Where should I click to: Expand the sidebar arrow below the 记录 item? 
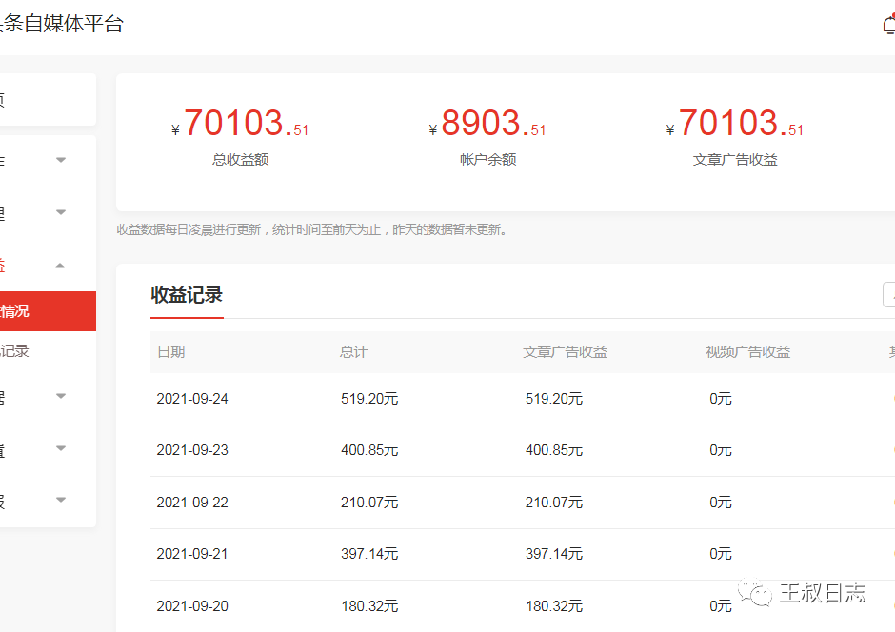[61, 396]
